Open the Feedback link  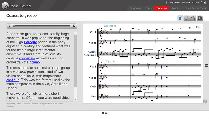(x=186, y=2)
